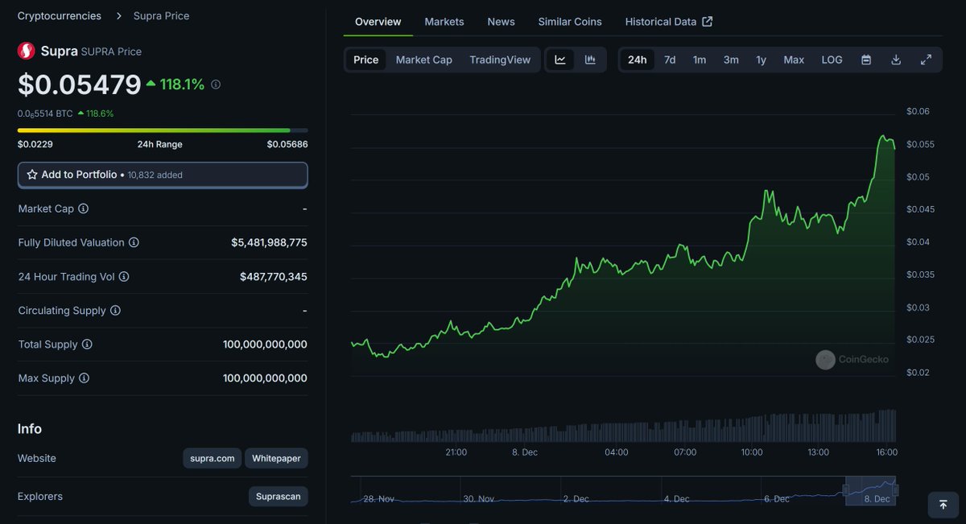The image size is (966, 524).
Task: Click the info icon next to 118.1% change
Action: click(216, 85)
